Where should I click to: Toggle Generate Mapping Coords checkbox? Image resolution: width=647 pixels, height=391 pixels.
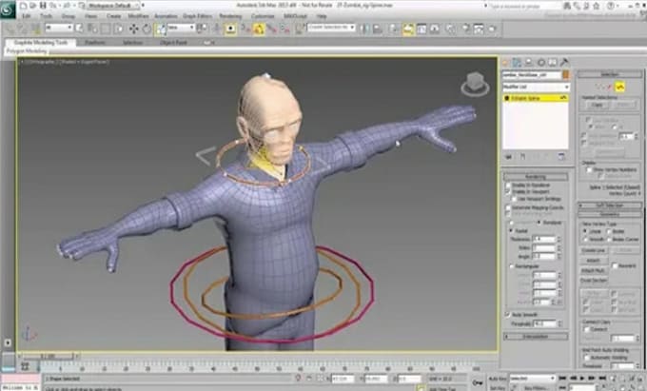pyautogui.click(x=508, y=208)
